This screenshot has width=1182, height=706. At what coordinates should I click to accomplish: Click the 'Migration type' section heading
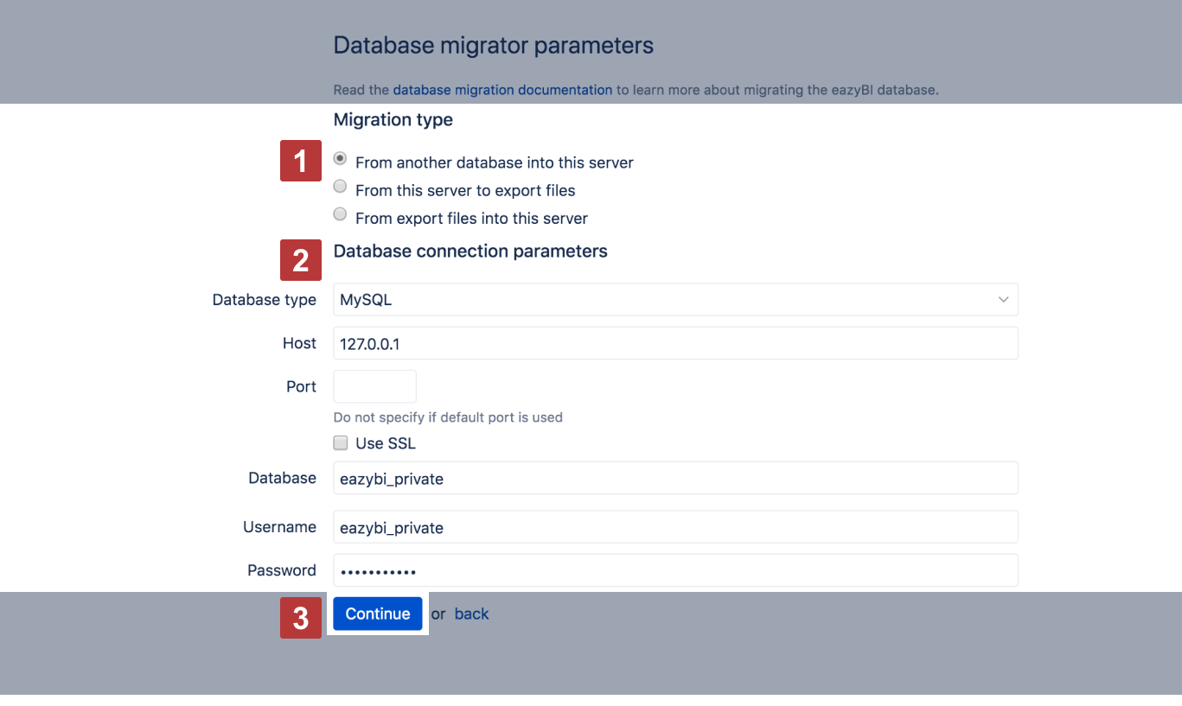[393, 120]
